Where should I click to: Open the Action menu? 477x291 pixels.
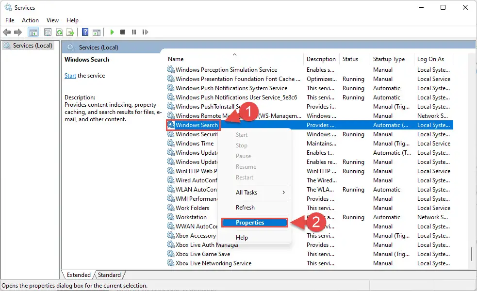click(30, 20)
